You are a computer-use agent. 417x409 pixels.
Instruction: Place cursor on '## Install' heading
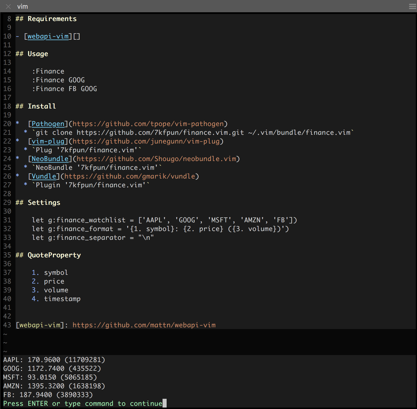[36, 106]
